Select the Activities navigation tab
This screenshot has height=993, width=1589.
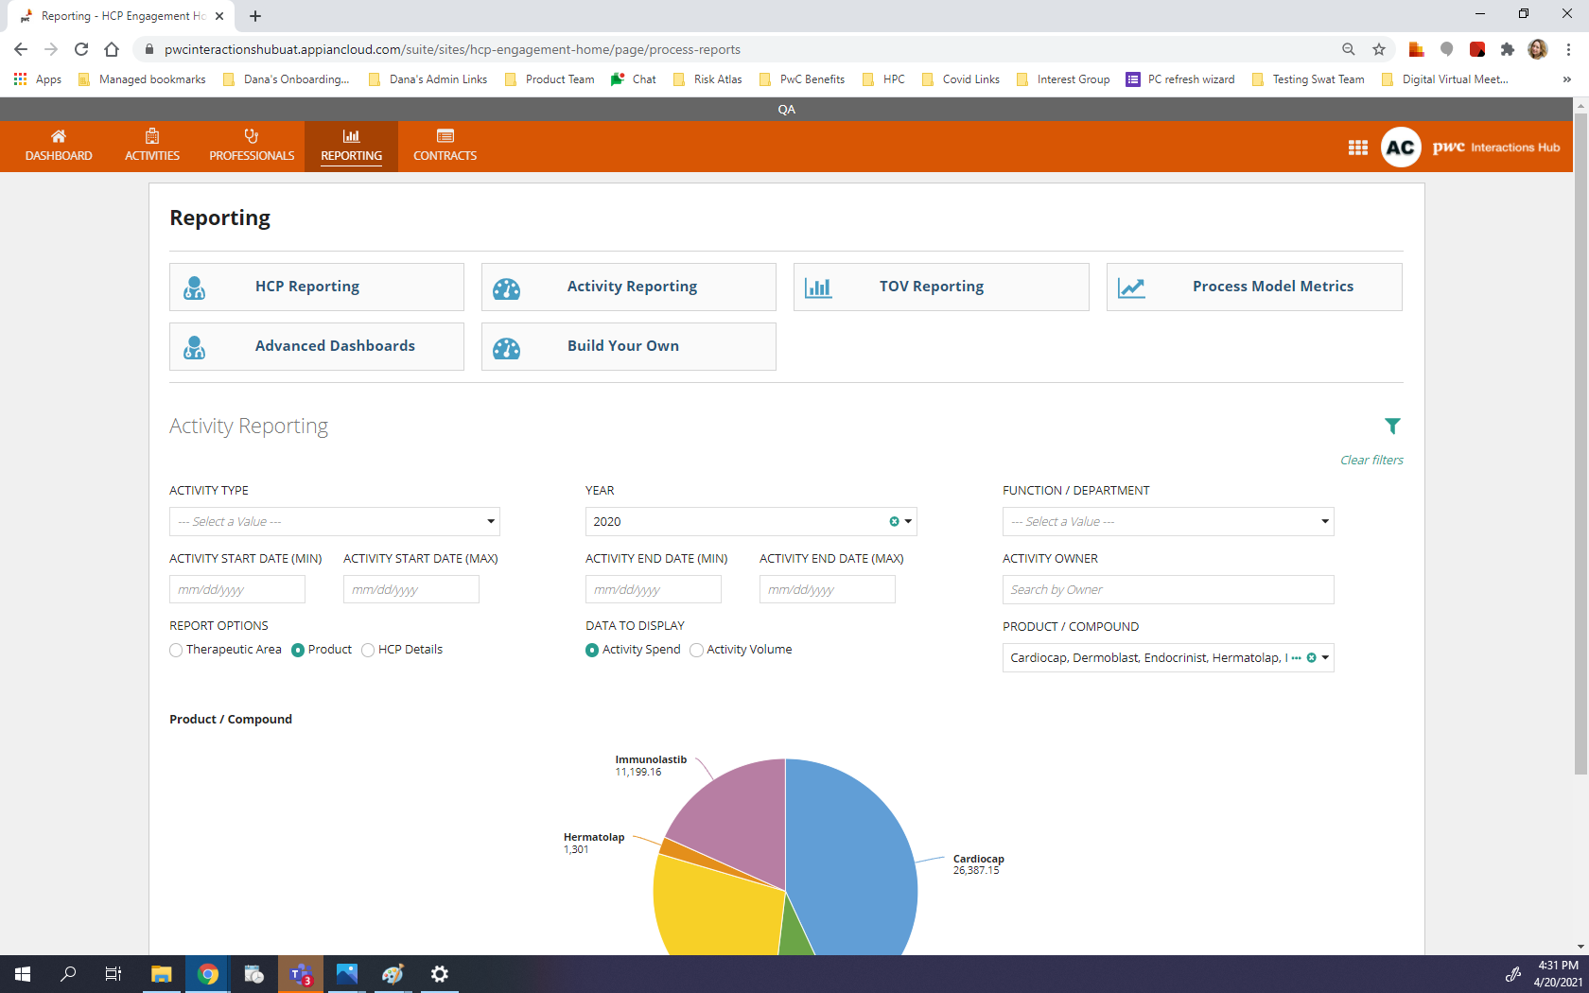151,145
